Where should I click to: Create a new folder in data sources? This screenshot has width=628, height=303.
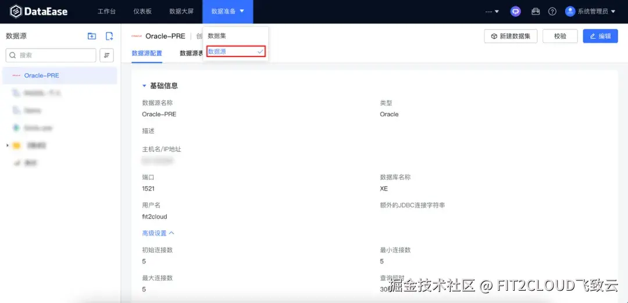pos(92,36)
